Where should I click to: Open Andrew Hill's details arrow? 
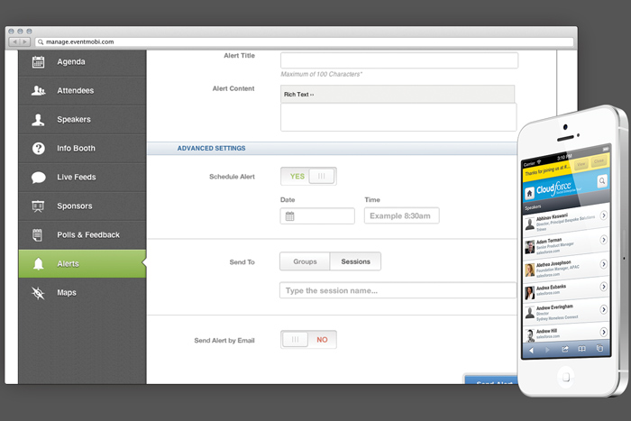[603, 332]
